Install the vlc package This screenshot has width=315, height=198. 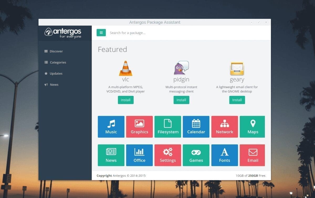point(126,100)
